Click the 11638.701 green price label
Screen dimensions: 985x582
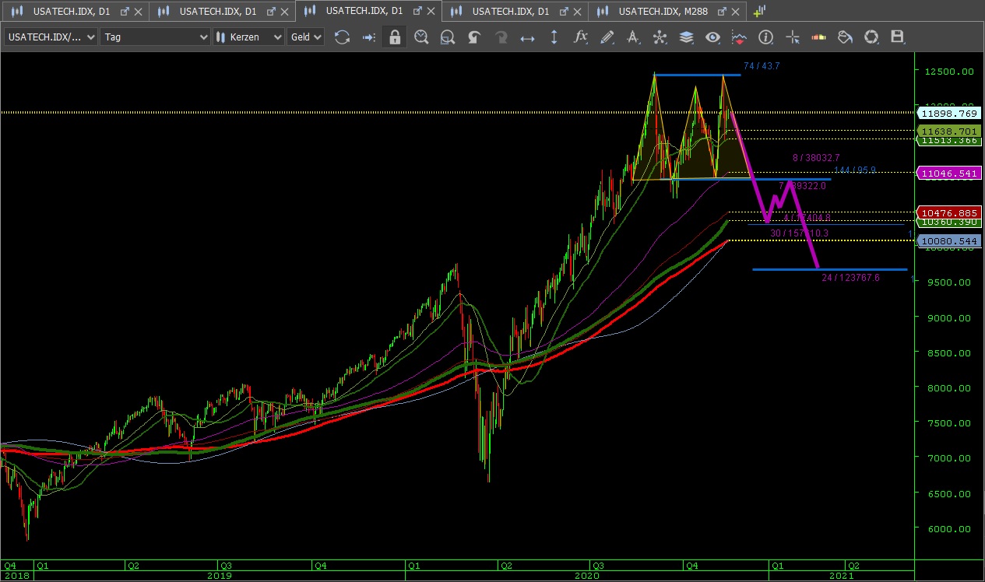pos(948,131)
